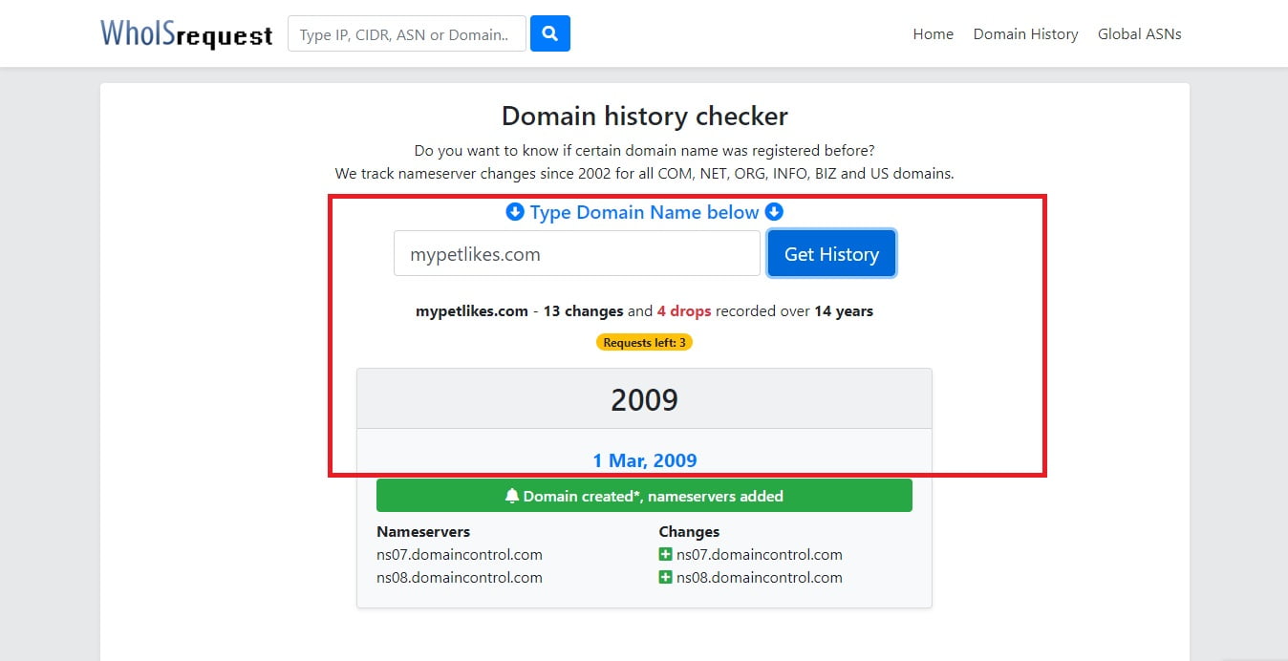Click the 'Changes' column heading
The height and width of the screenshot is (661, 1288).
(x=689, y=531)
